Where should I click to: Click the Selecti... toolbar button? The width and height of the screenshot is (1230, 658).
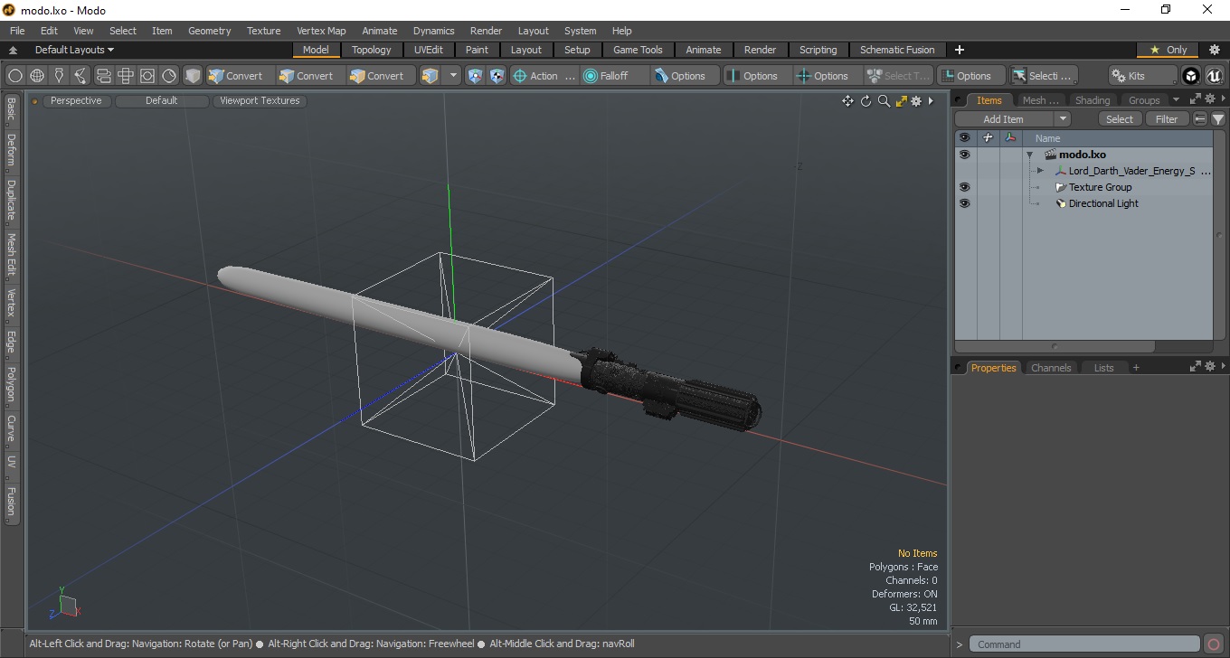click(1044, 76)
